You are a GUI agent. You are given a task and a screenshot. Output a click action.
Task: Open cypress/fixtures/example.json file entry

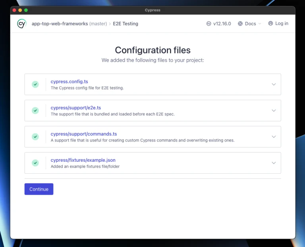click(83, 160)
